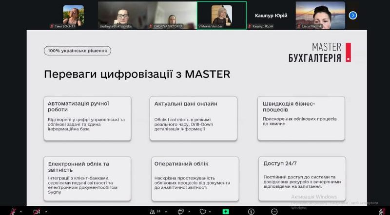390x215 pixels.
Task: Select CHORNA VIKTORIIA video thumbnail
Action: pyautogui.click(x=172, y=16)
